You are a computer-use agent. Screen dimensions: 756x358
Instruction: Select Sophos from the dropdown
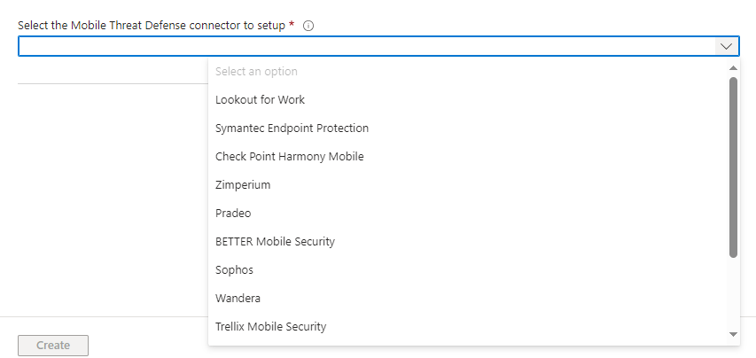click(234, 269)
